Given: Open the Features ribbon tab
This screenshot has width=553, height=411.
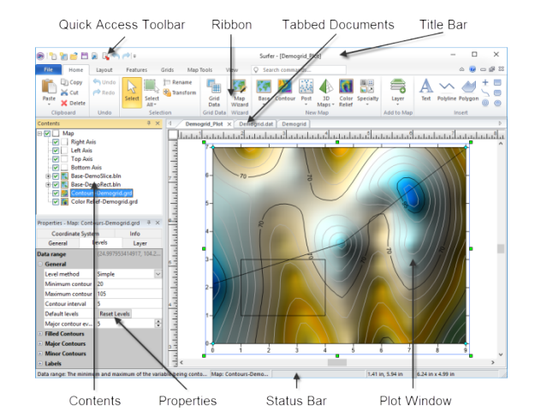Looking at the screenshot, I should [x=136, y=68].
